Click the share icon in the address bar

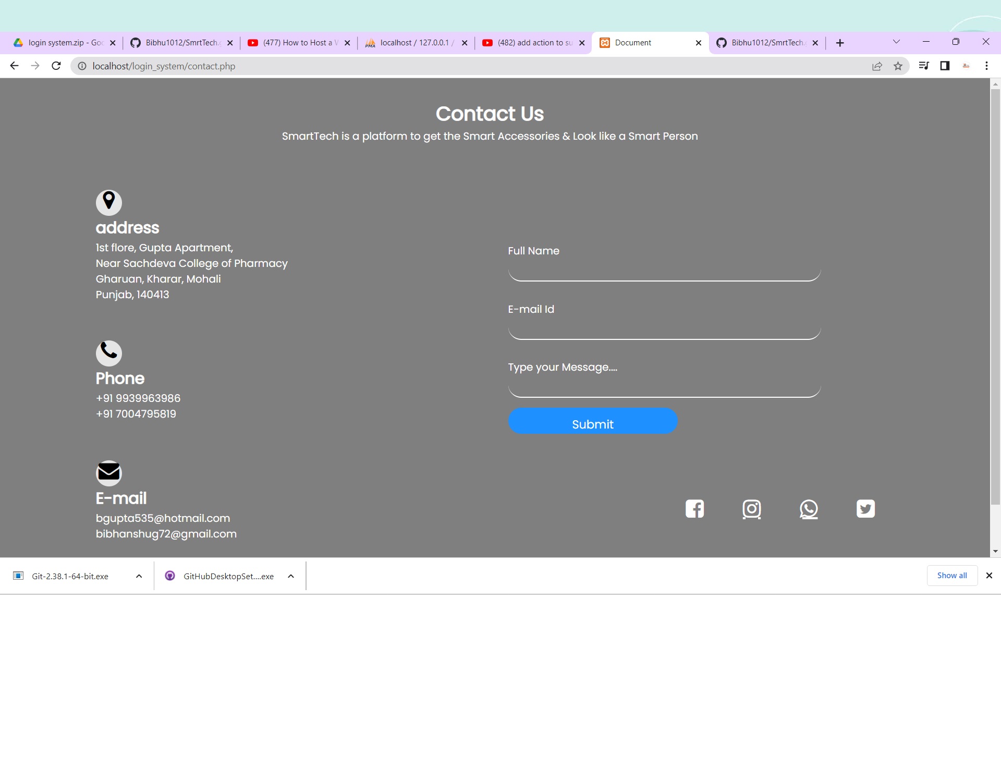(x=877, y=66)
